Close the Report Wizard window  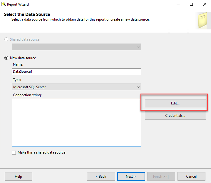pos(205,4)
